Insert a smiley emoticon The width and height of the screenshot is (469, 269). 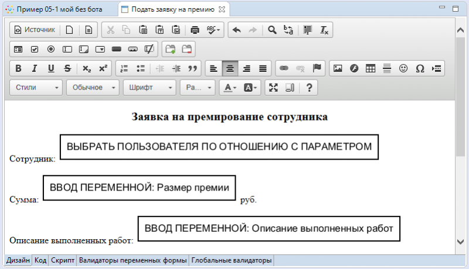[403, 68]
